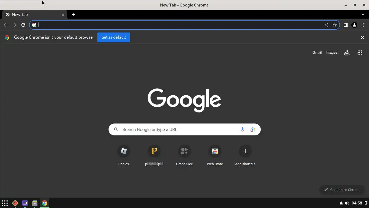Open Images link
Image resolution: width=369 pixels, height=208 pixels.
[332, 53]
